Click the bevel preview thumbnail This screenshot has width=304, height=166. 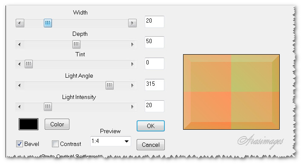point(231,92)
